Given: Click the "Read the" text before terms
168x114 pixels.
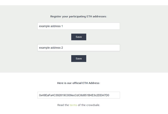Looking at the screenshot, I should pyautogui.click(x=63, y=105).
